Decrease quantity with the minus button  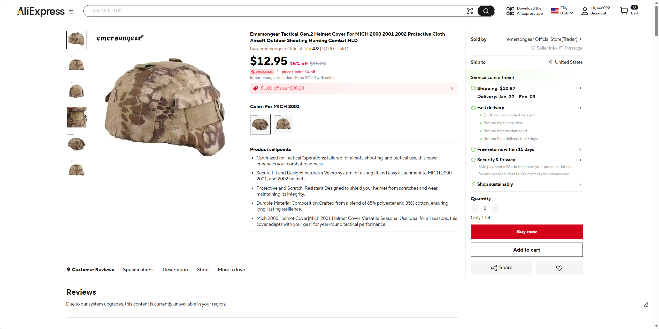click(x=474, y=208)
